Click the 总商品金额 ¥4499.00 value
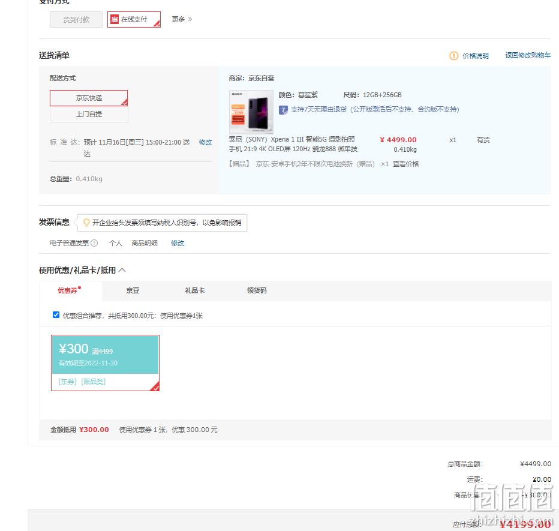 click(x=536, y=464)
